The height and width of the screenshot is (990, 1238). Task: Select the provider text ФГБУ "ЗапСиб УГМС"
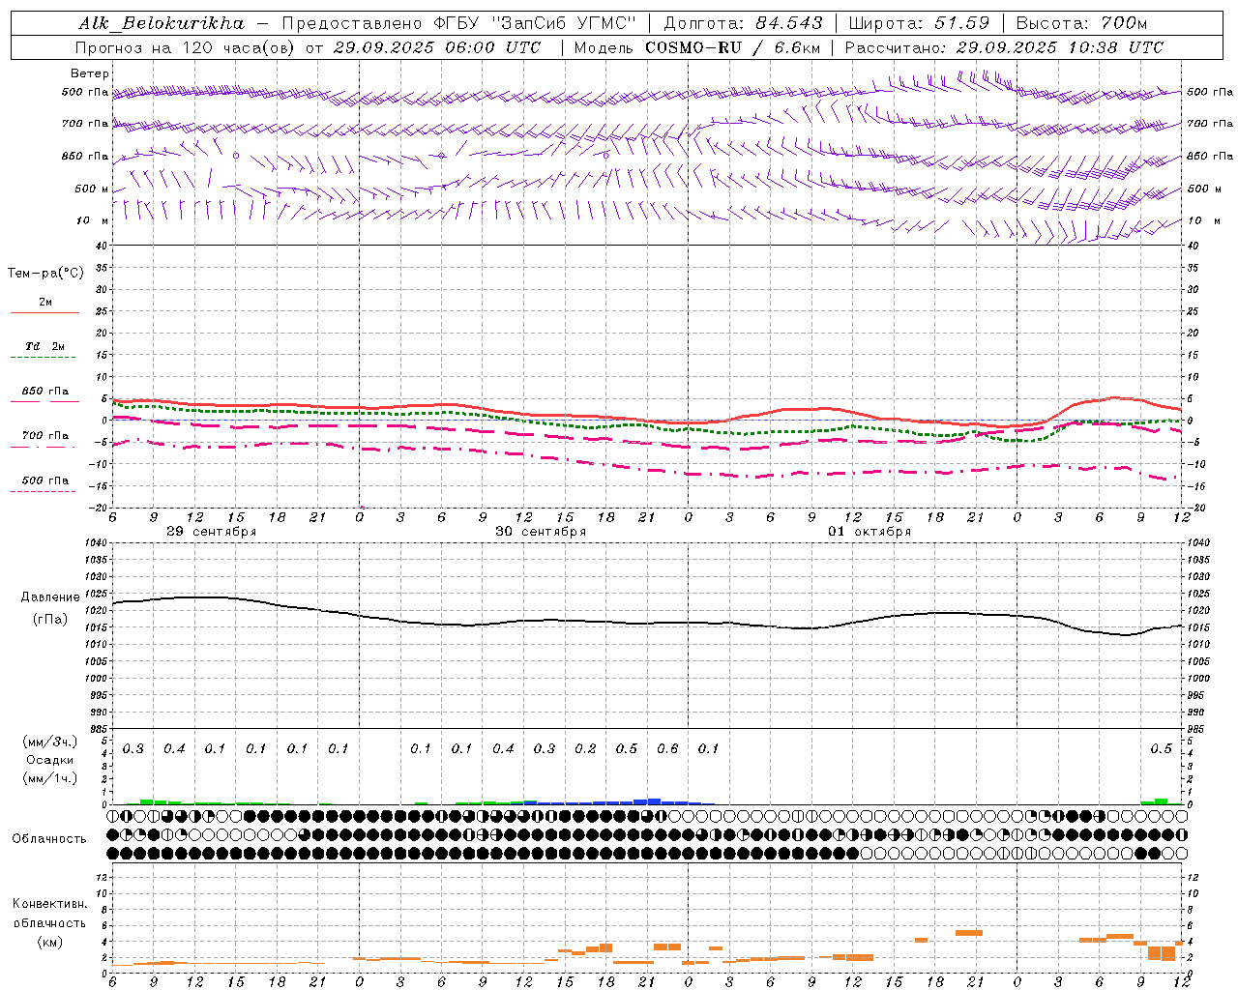coord(534,23)
